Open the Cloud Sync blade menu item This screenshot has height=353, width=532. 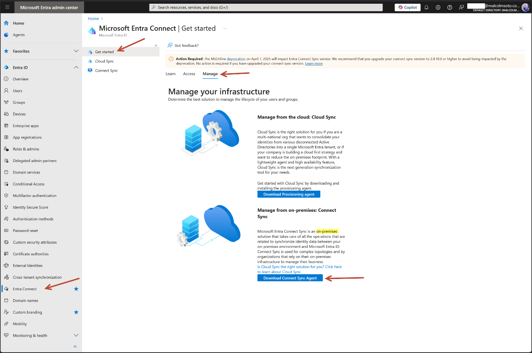[104, 61]
